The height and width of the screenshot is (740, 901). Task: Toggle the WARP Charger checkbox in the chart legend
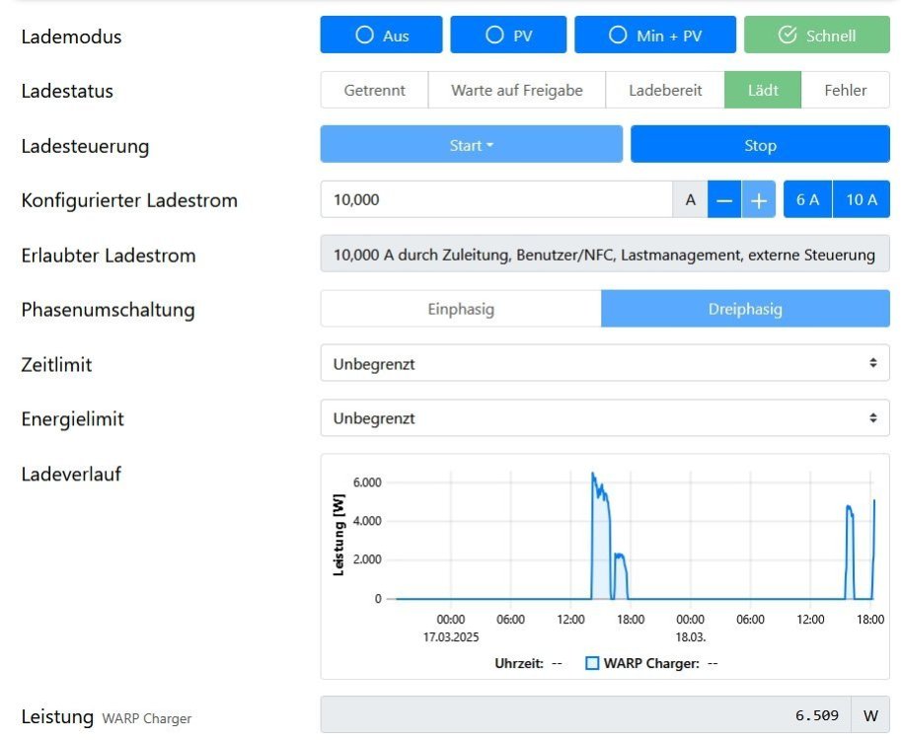click(590, 663)
